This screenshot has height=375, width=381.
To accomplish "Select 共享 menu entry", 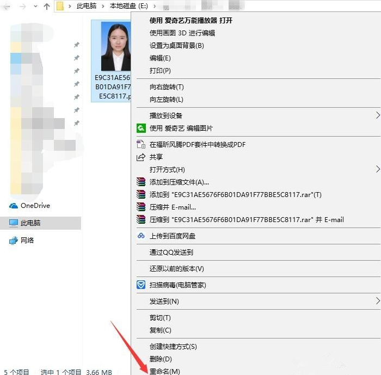I will click(x=156, y=157).
